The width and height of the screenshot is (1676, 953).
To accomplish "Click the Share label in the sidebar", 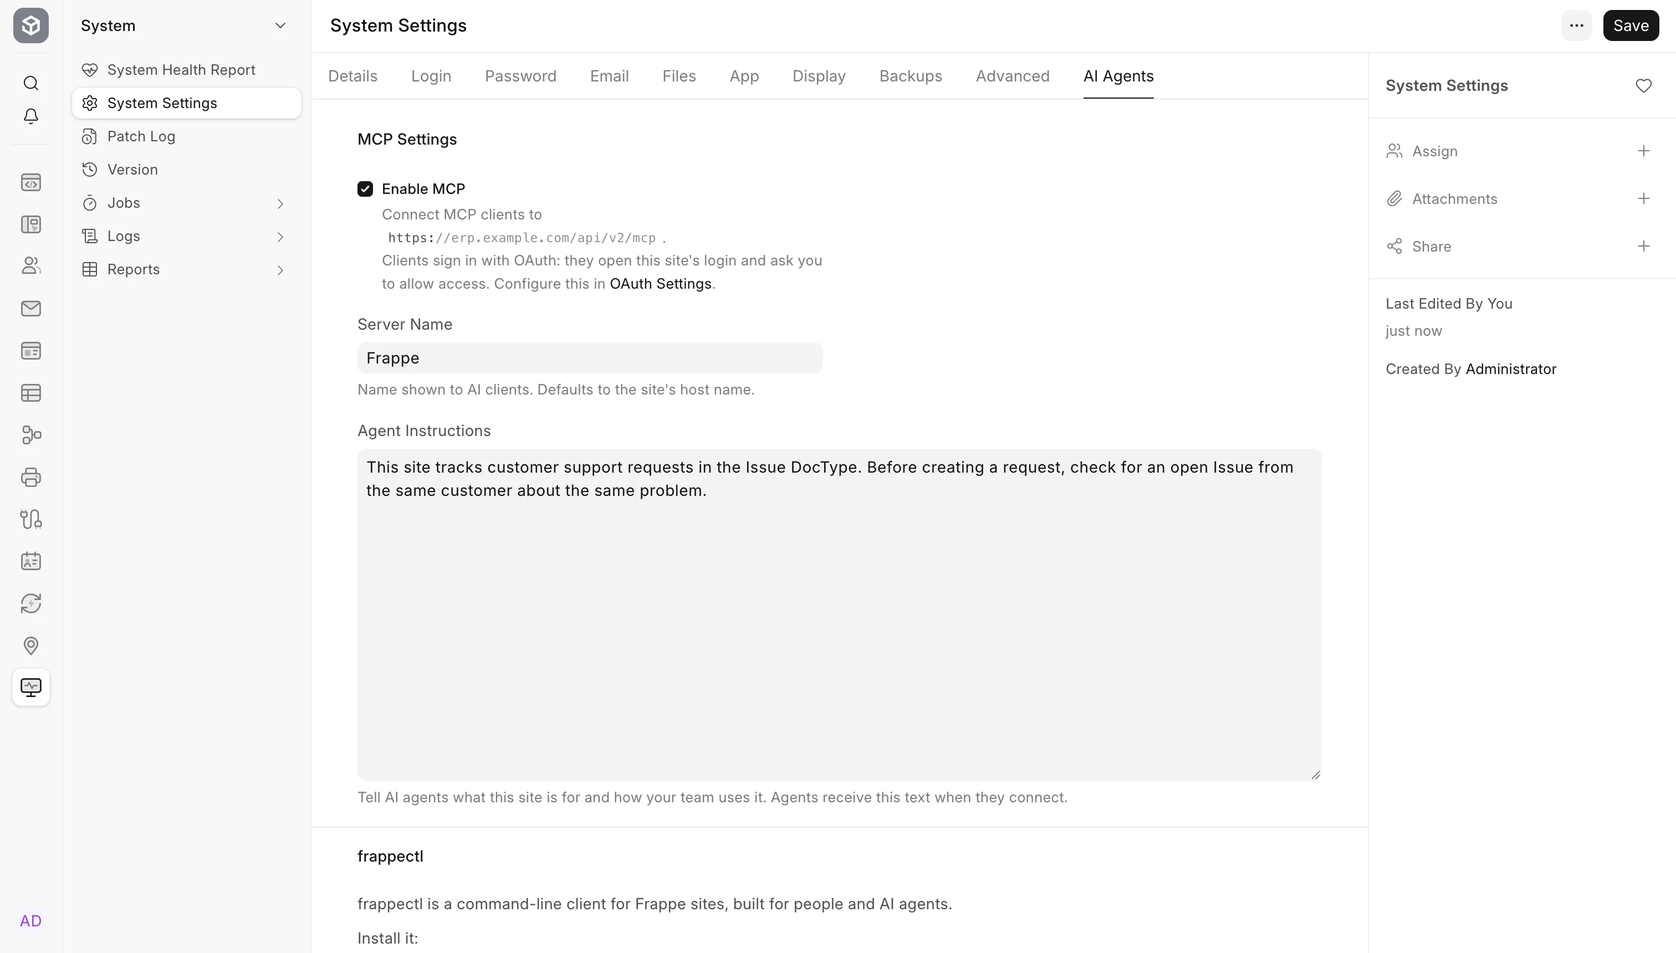I will pyautogui.click(x=1432, y=247).
